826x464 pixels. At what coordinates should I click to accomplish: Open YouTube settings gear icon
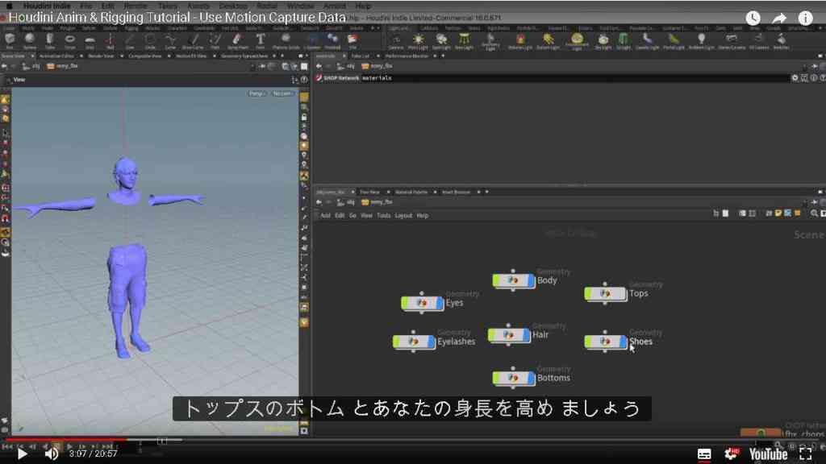731,454
